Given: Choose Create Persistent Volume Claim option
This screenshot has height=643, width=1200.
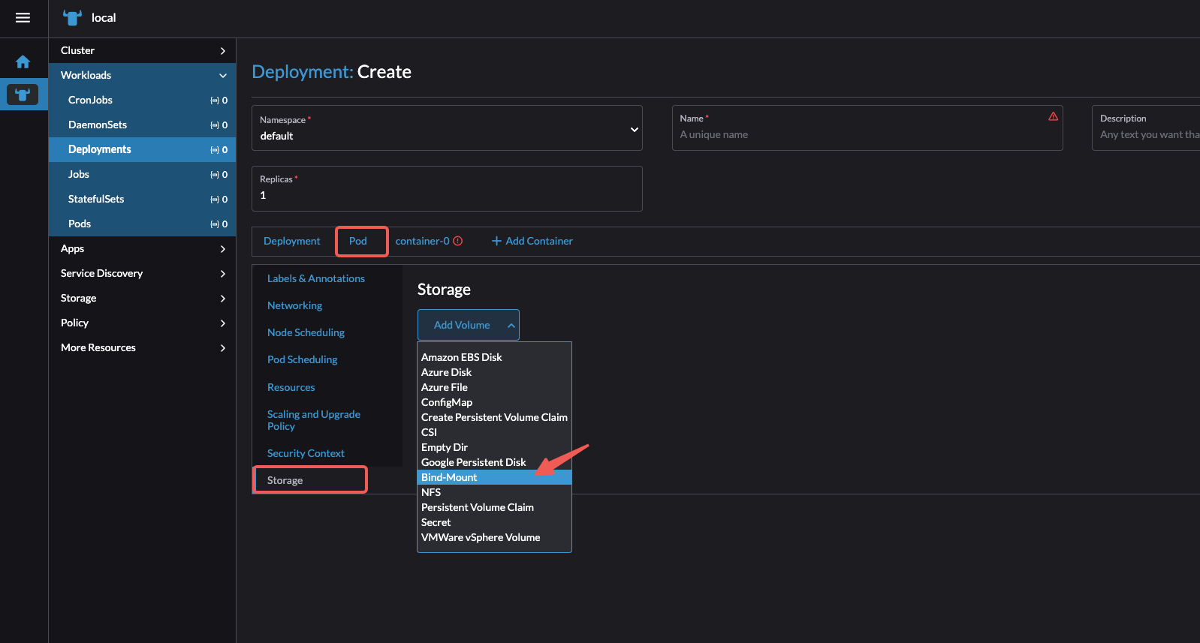Looking at the screenshot, I should click(494, 417).
